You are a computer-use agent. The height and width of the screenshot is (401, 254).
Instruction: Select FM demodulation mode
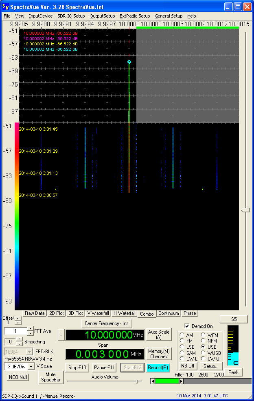(182, 341)
